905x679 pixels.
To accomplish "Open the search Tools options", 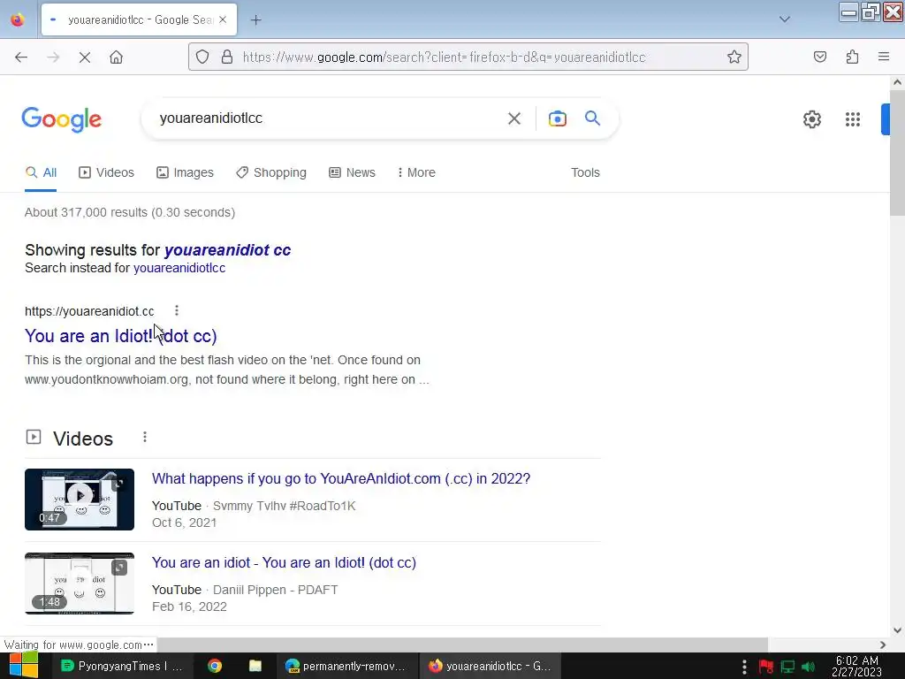I will 585,172.
